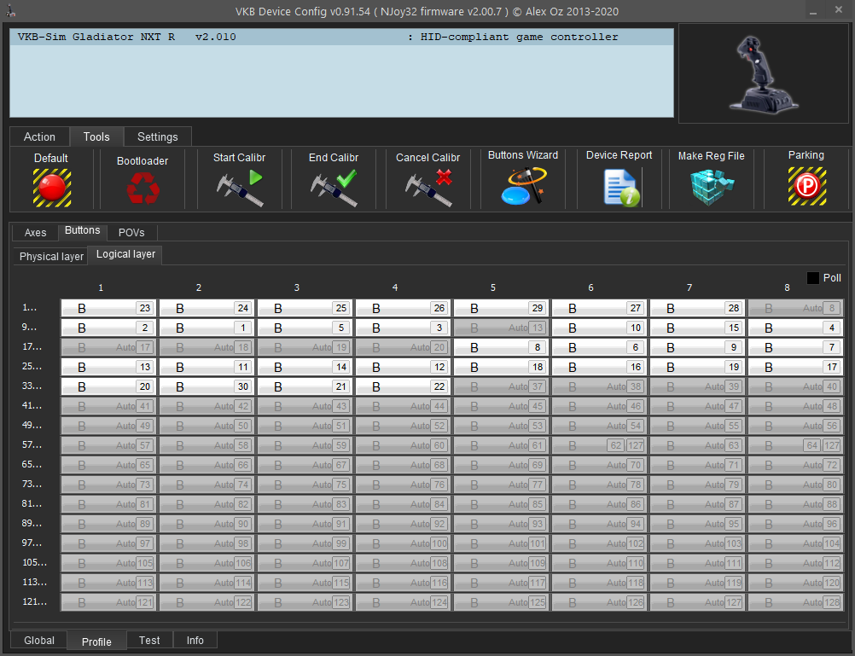
Task: Start calibration with Start Calibr icon
Action: point(239,188)
